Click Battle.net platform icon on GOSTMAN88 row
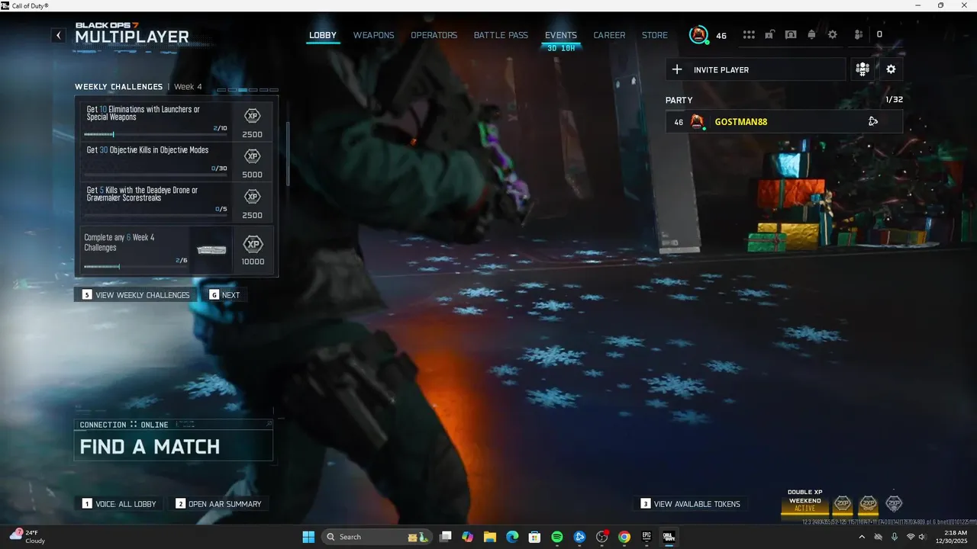Screen dimensions: 977x549 click(873, 122)
